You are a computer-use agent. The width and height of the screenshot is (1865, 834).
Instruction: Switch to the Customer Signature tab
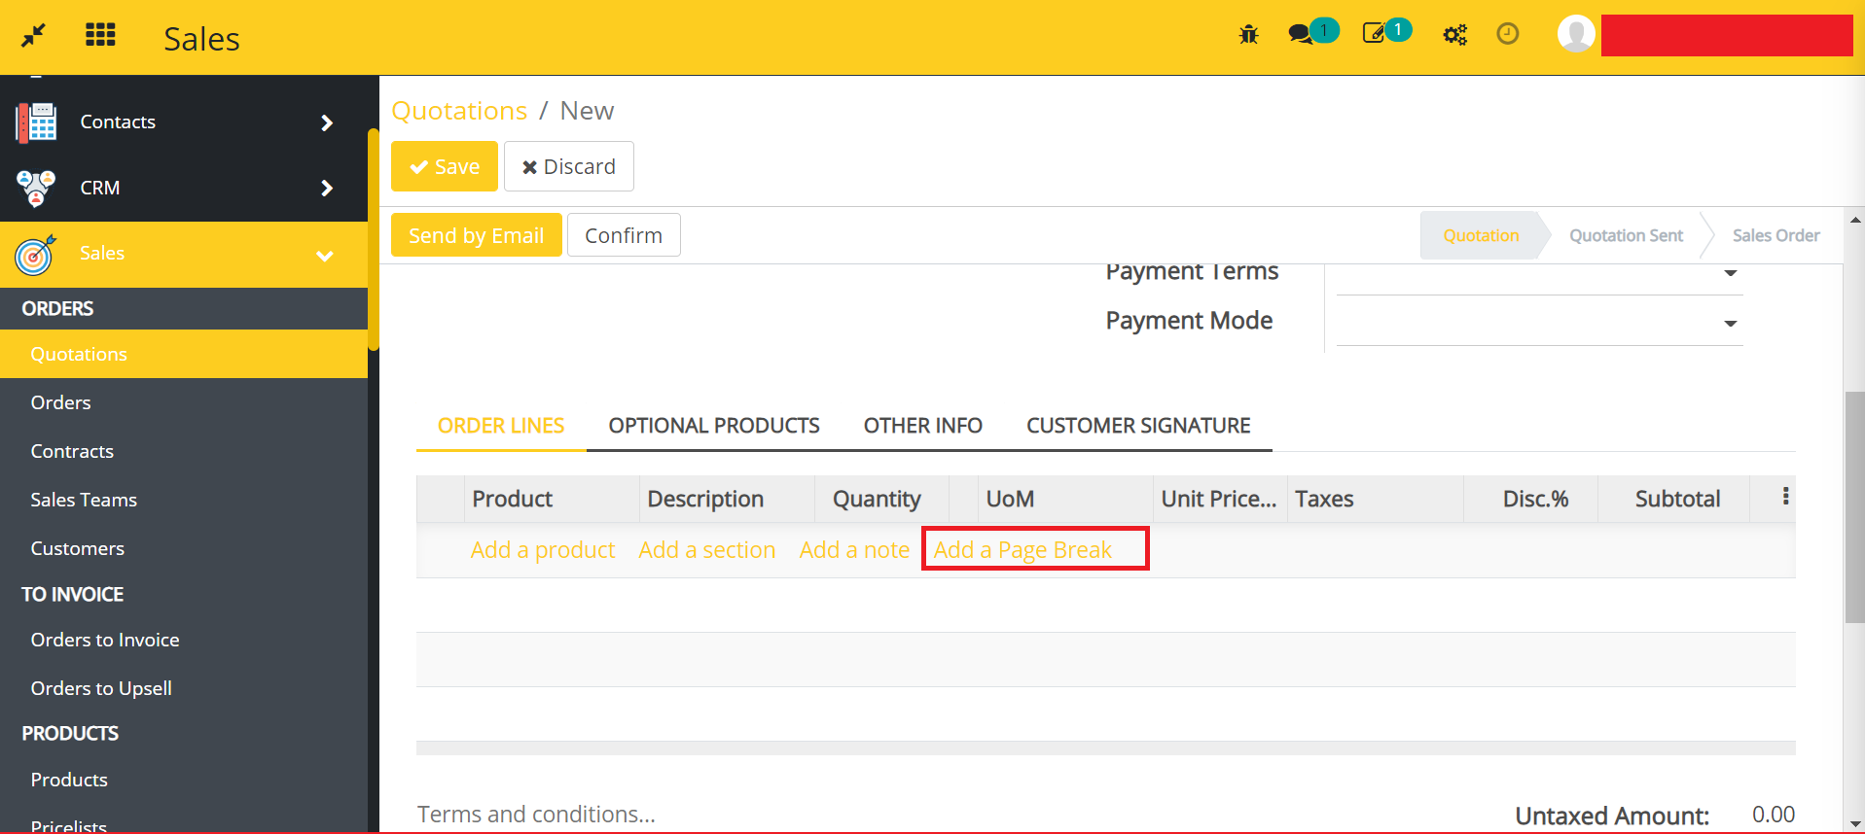pos(1137,426)
